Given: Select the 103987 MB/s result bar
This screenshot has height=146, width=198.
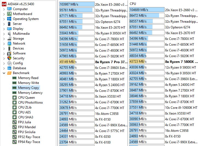Looking at the screenshot, I should pos(77,4).
